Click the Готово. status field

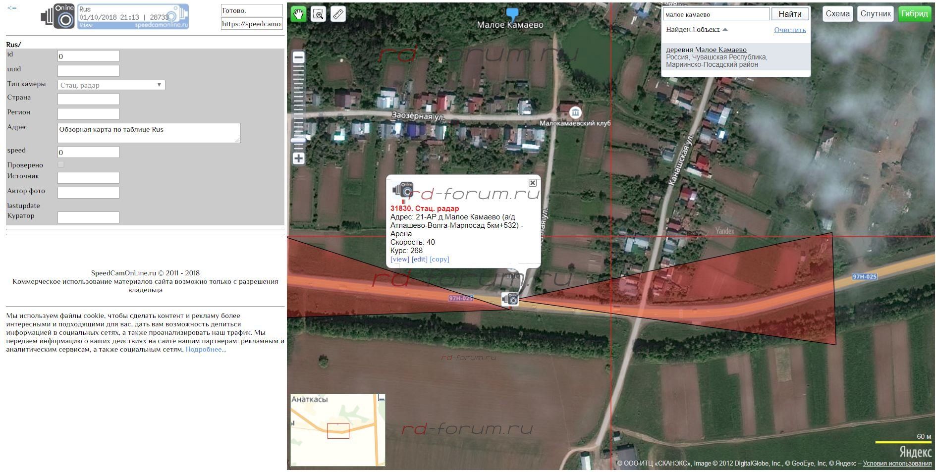pyautogui.click(x=252, y=10)
